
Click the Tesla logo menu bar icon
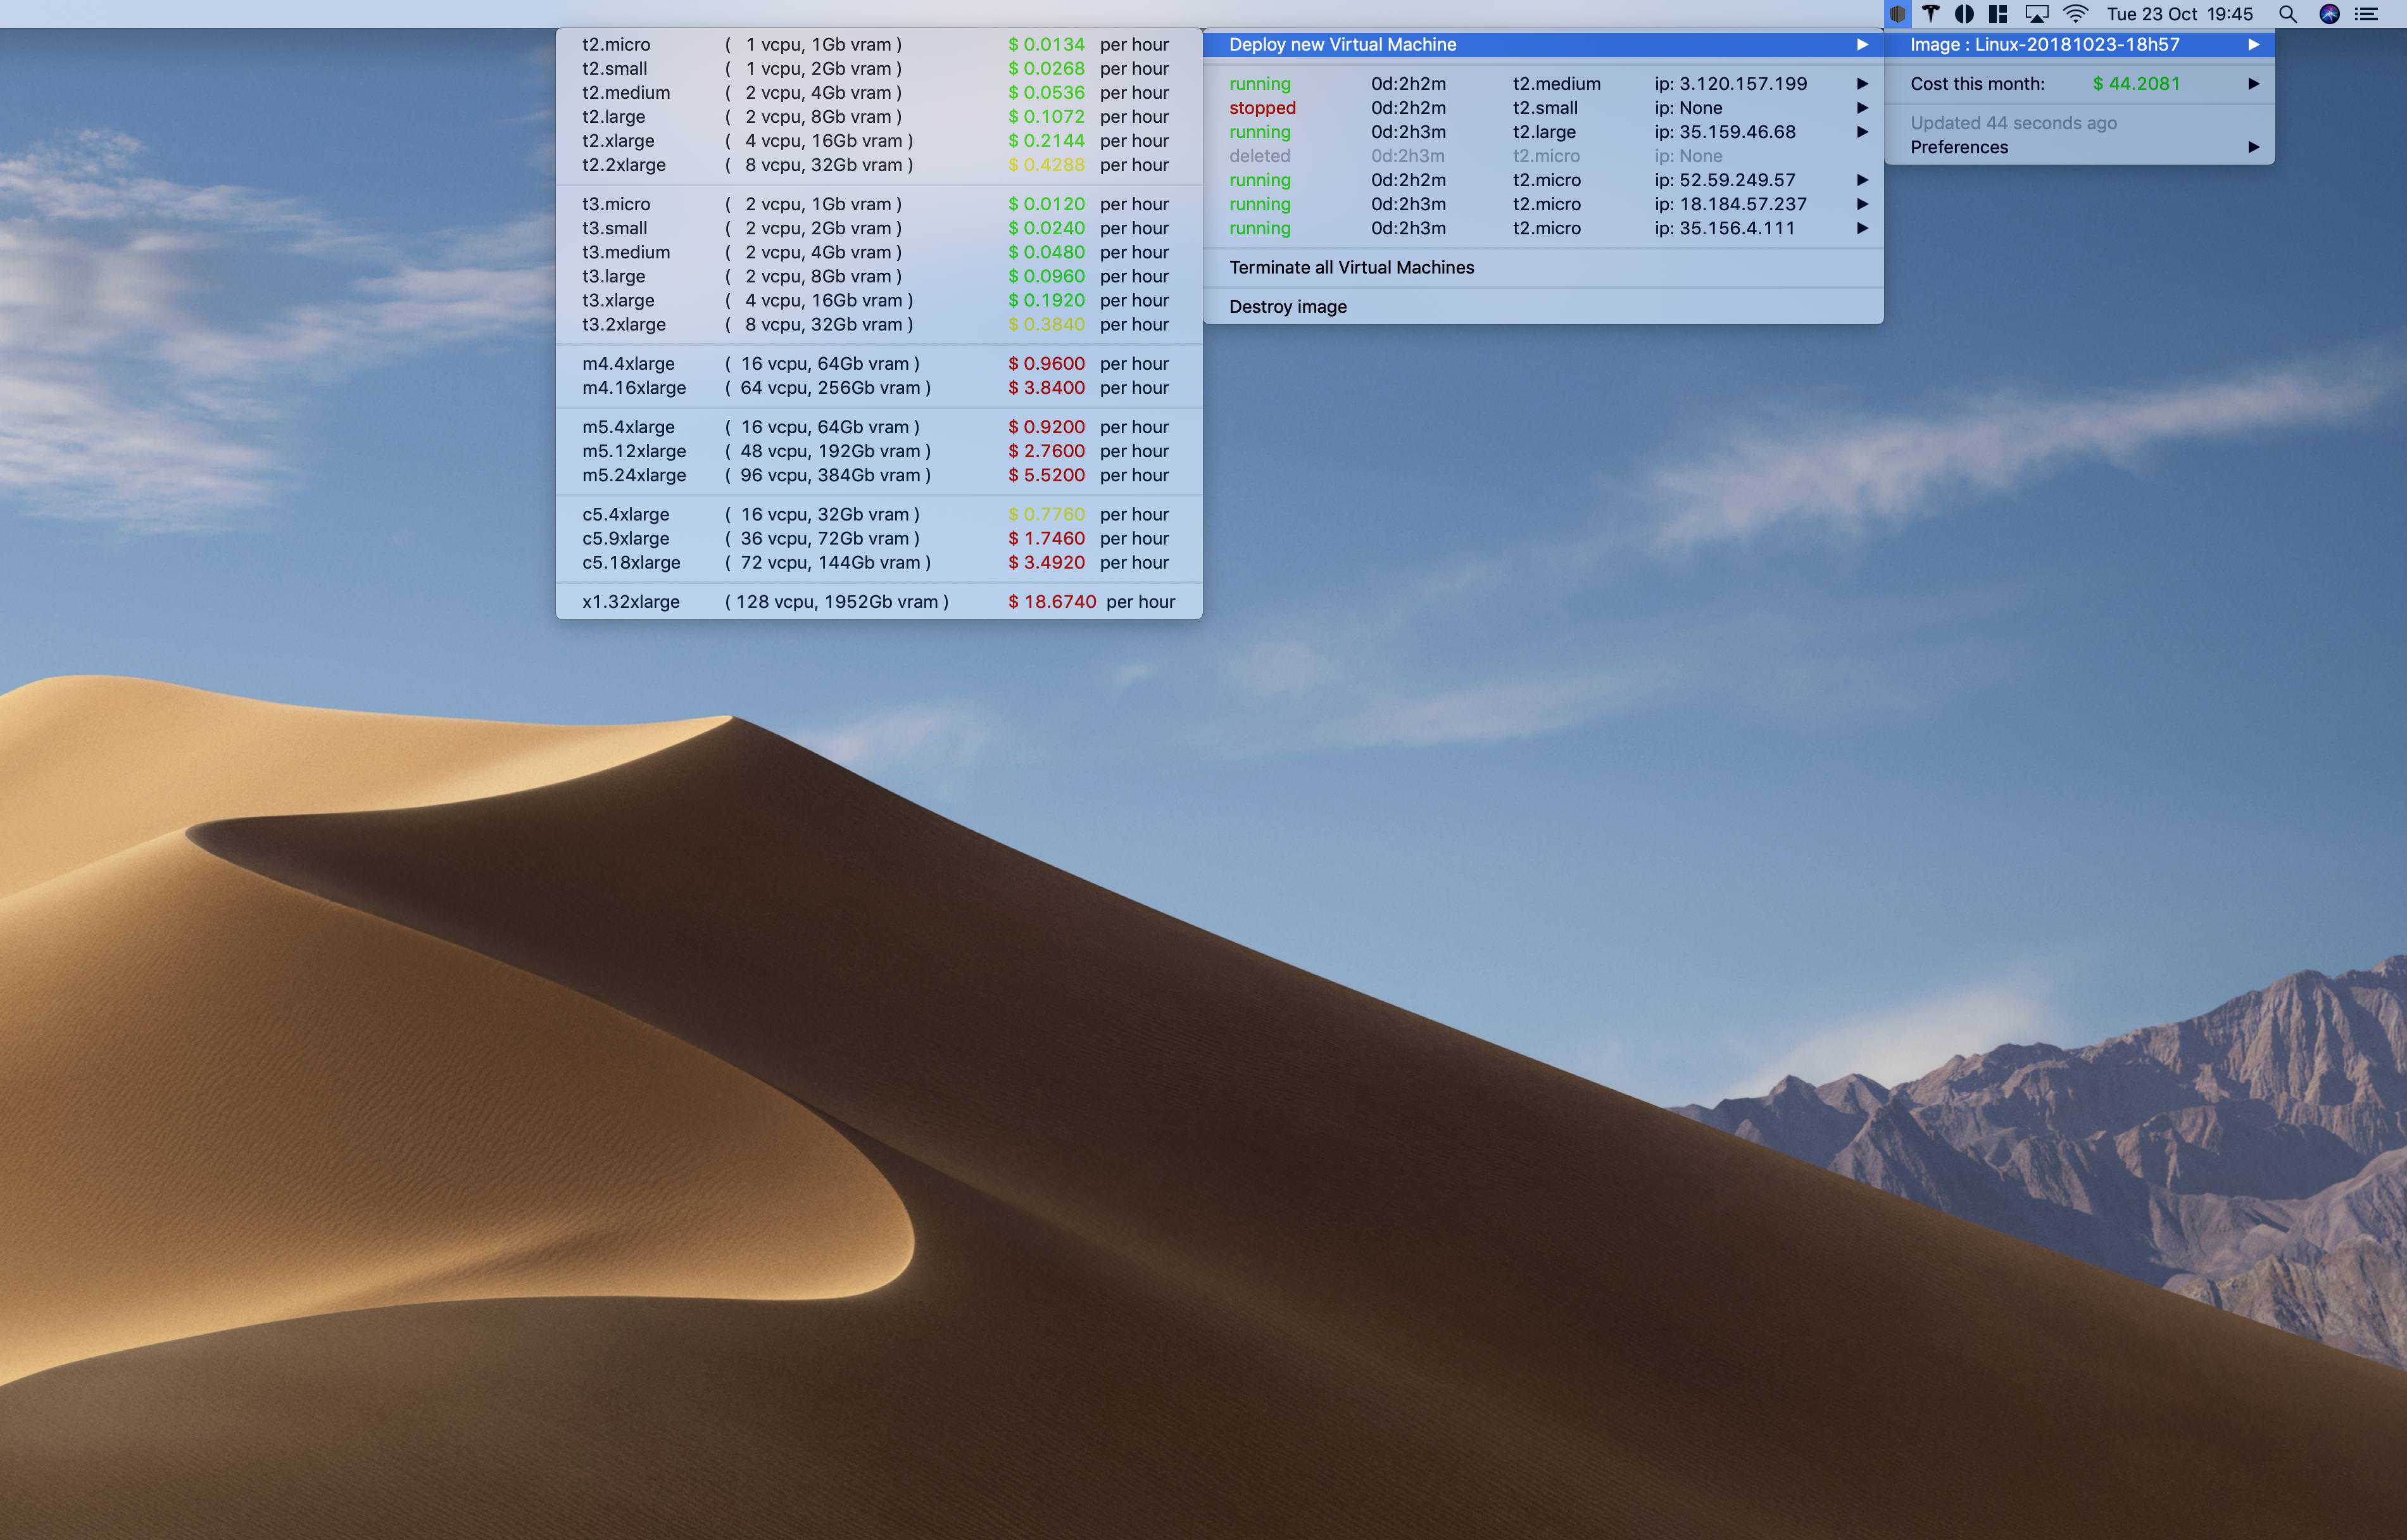tap(1931, 14)
